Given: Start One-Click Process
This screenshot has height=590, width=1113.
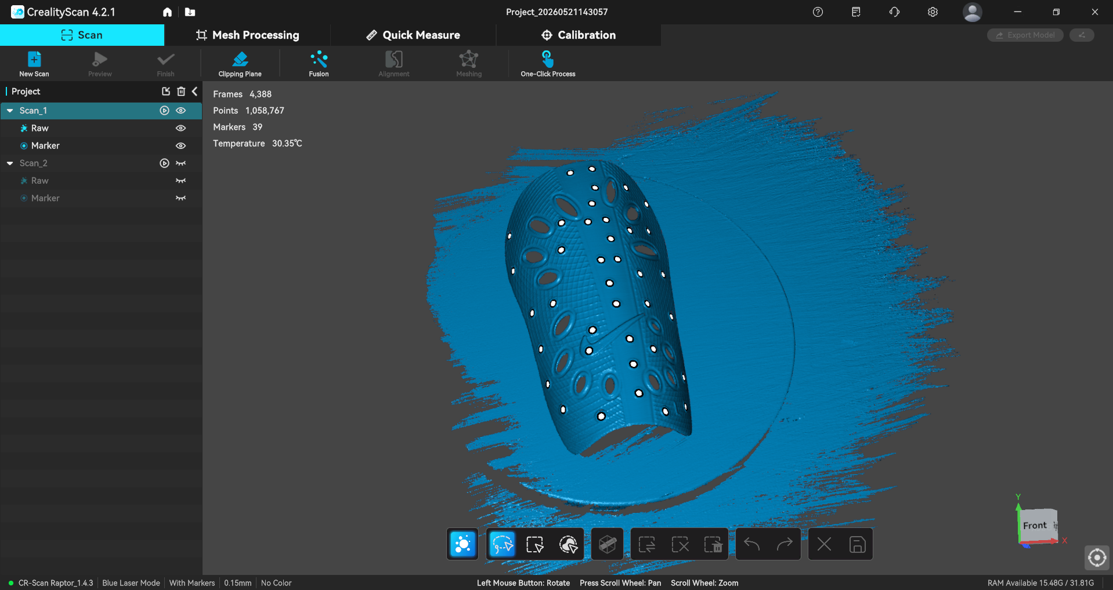Looking at the screenshot, I should (548, 64).
